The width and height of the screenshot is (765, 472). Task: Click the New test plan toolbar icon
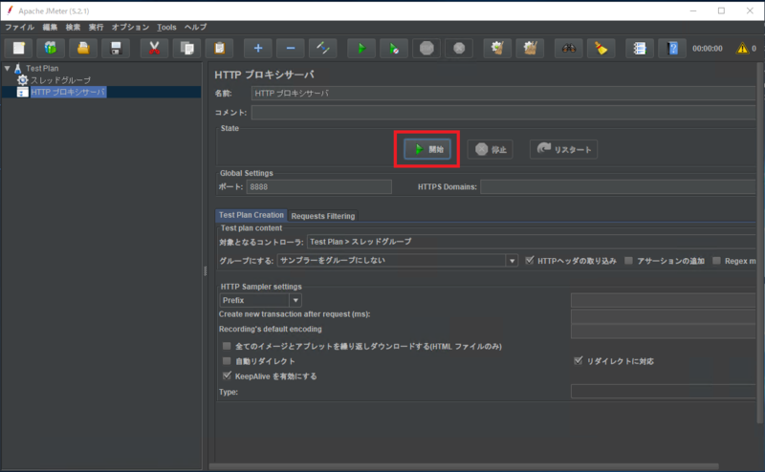coord(18,49)
